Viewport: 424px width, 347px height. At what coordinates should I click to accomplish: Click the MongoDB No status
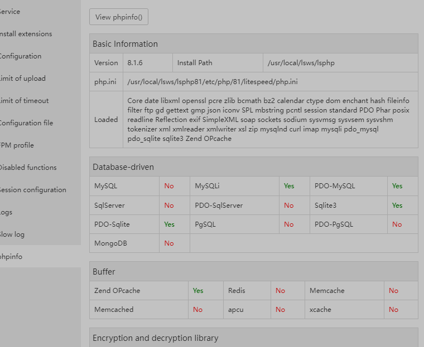click(x=169, y=243)
